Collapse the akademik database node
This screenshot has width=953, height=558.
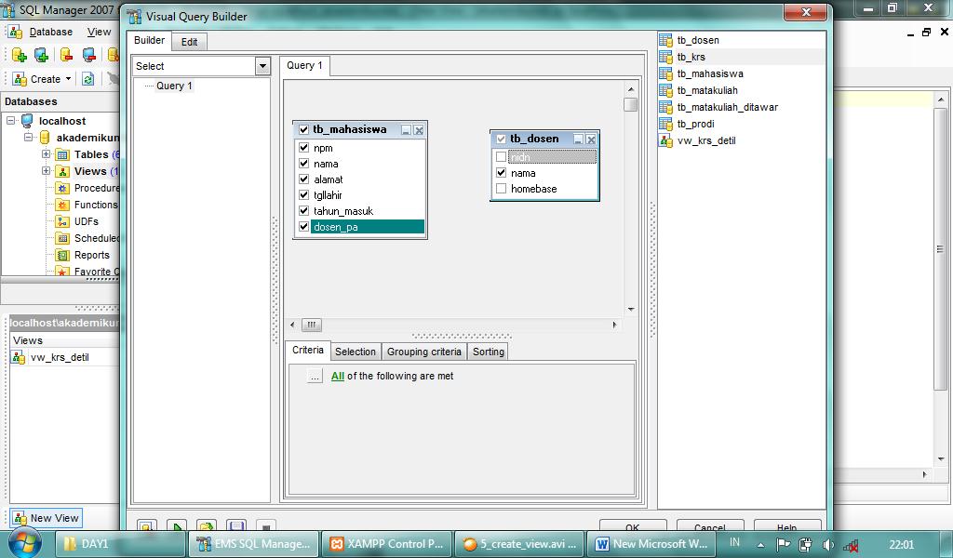pyautogui.click(x=28, y=138)
